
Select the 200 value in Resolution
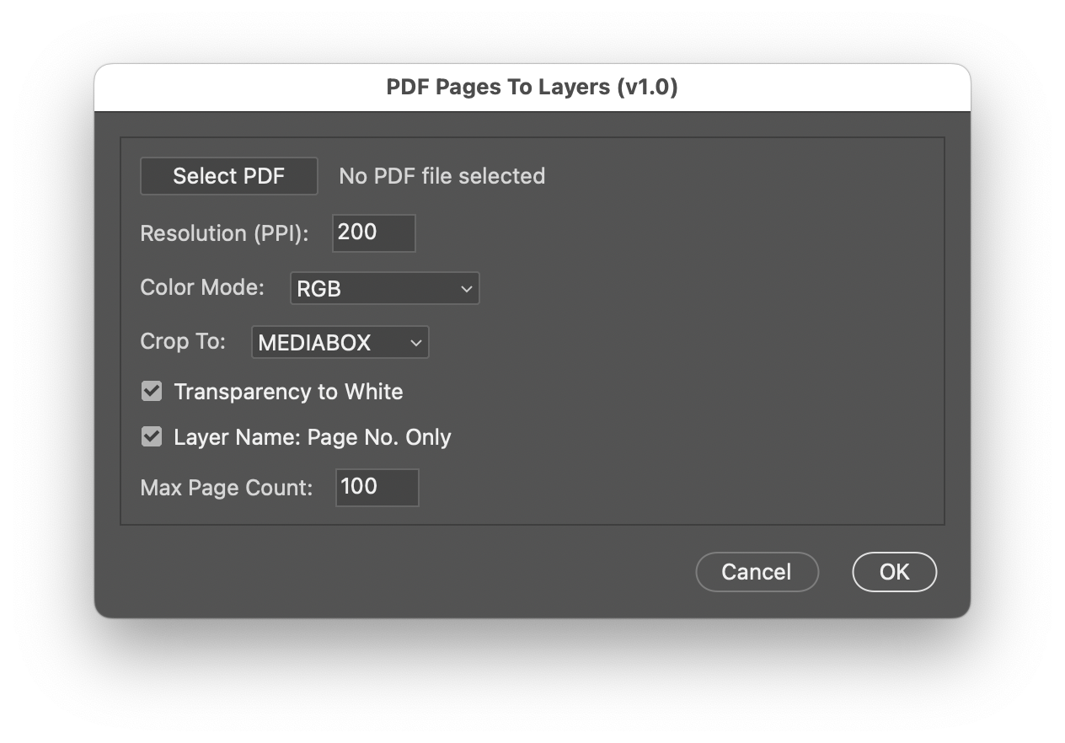pyautogui.click(x=354, y=233)
